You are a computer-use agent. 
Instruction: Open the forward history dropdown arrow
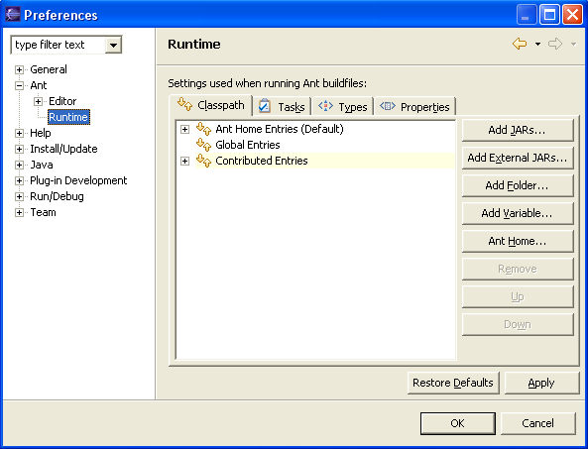(x=573, y=45)
